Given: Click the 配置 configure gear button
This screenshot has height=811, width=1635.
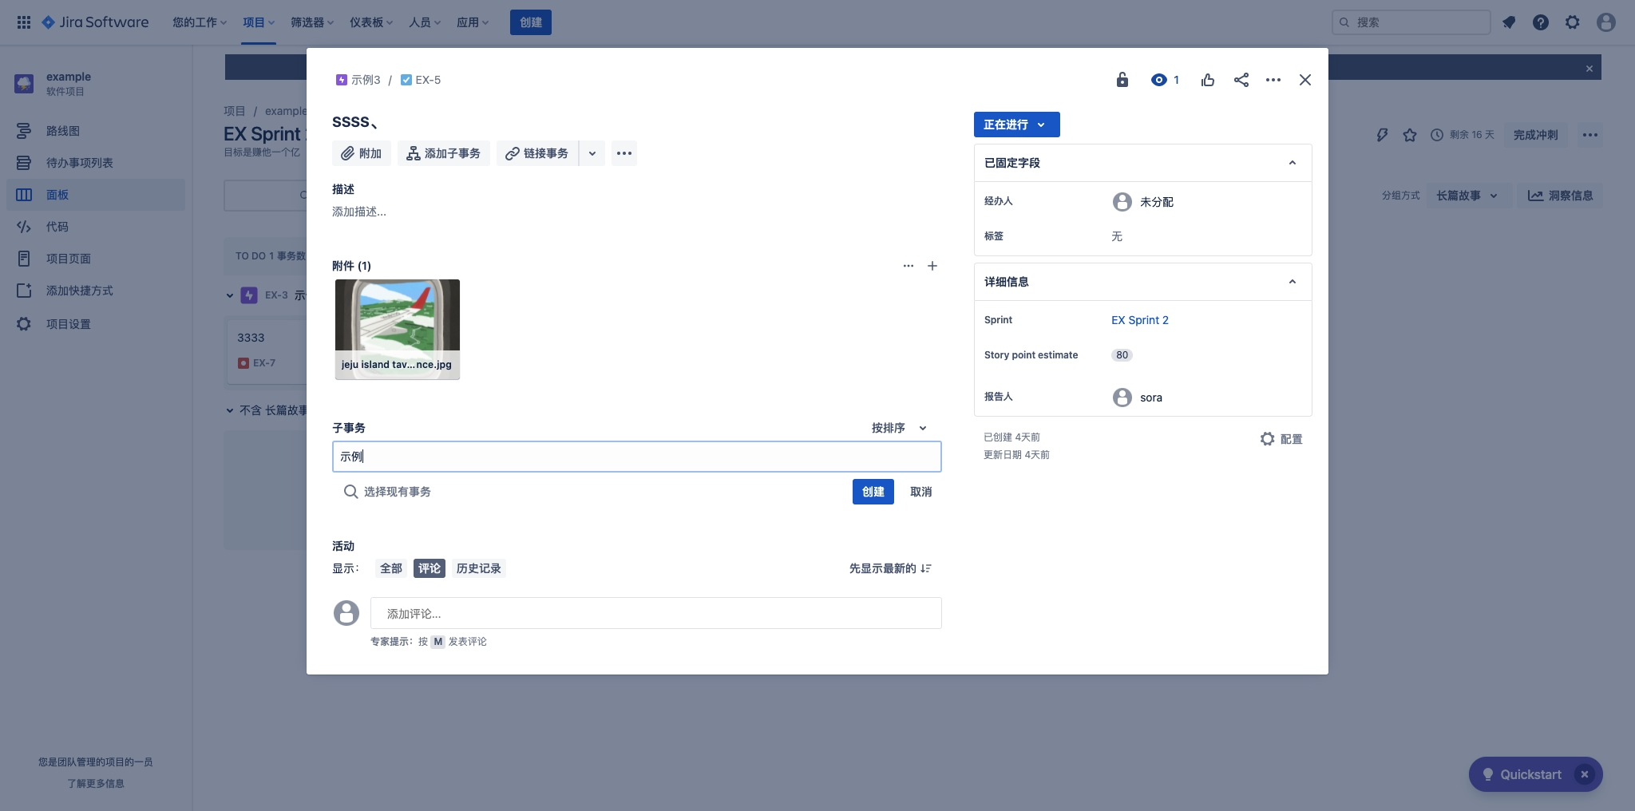Looking at the screenshot, I should (1281, 439).
